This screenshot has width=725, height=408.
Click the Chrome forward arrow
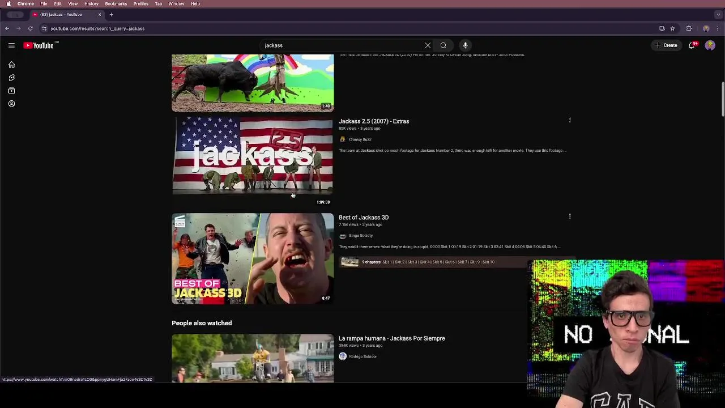[x=19, y=28]
